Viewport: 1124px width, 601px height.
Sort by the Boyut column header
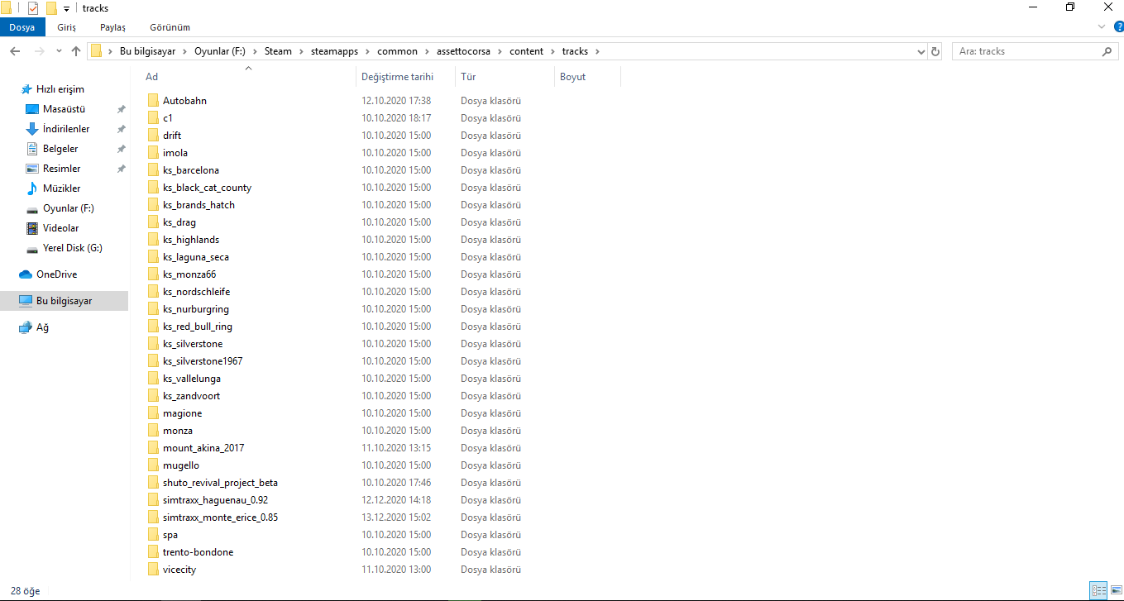[587, 77]
